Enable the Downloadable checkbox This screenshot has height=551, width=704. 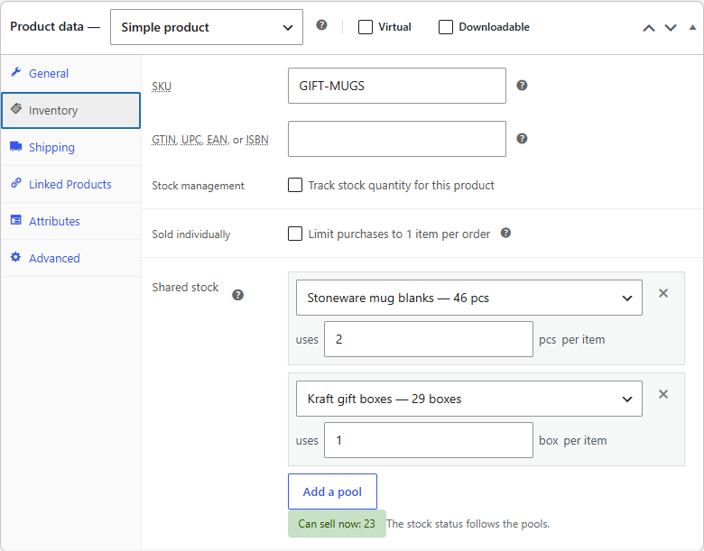[445, 27]
